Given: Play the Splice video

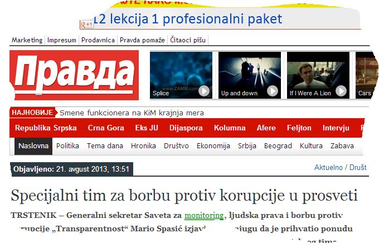Looking at the screenshot, I should point(204,91).
